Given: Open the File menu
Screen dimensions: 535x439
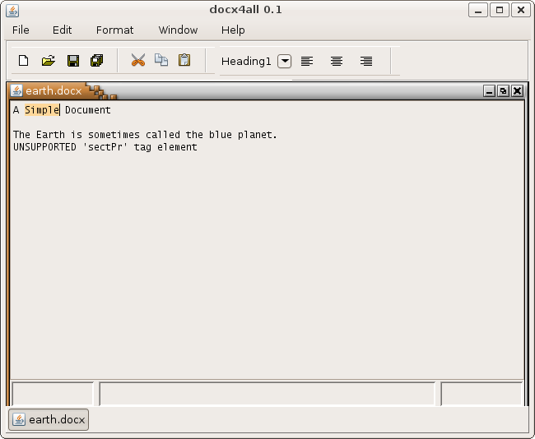Looking at the screenshot, I should [21, 30].
